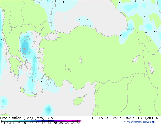
Task: Select the forecast date Su 18-01-2026 text
Action: [x=107, y=118]
